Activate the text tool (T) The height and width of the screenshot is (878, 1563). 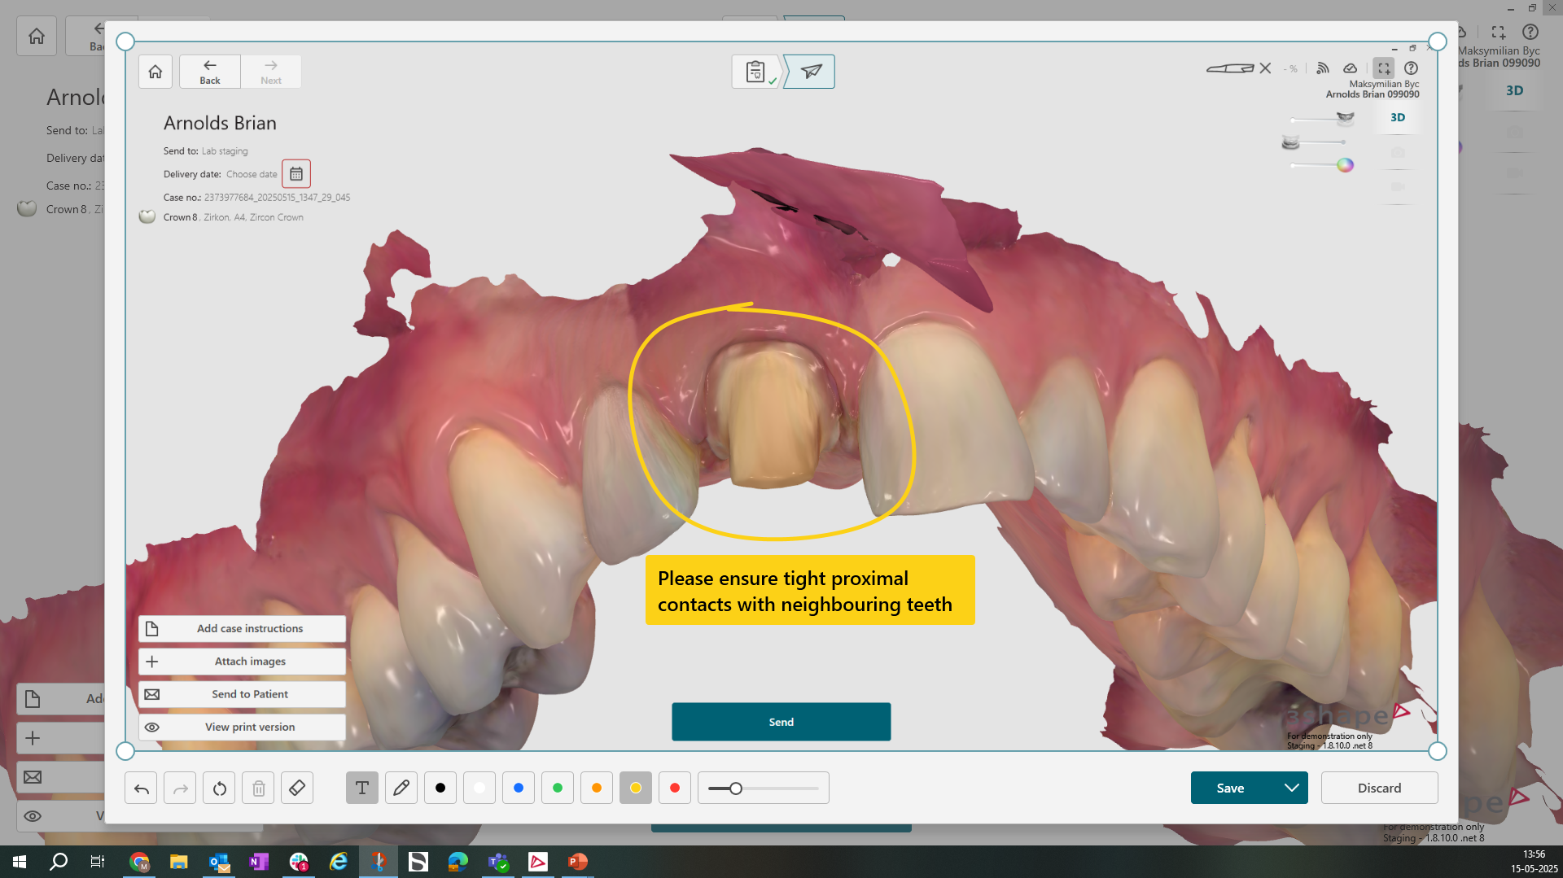point(362,788)
